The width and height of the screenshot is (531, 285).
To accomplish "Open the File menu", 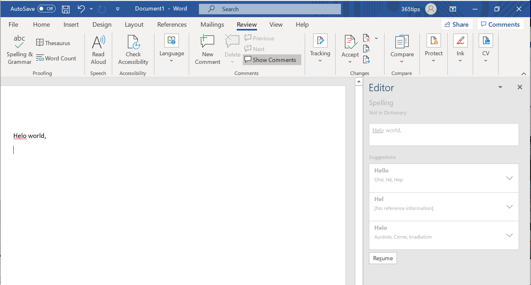I will tap(13, 24).
